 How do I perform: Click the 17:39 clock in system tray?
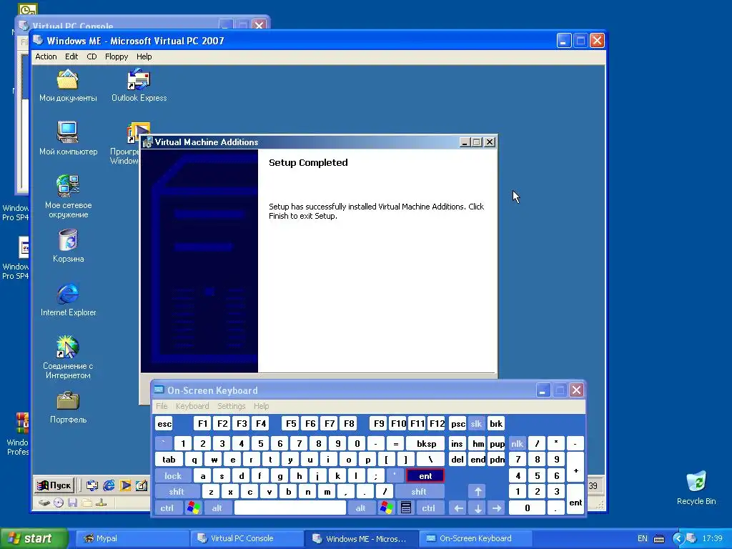[x=713, y=539]
